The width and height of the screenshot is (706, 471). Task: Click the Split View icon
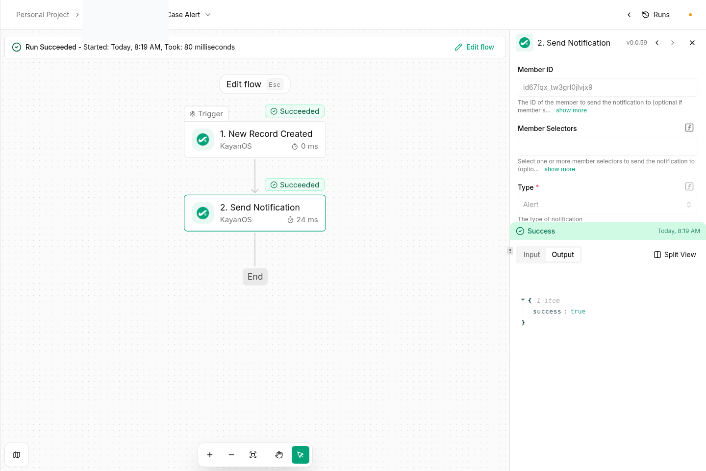[x=657, y=255]
